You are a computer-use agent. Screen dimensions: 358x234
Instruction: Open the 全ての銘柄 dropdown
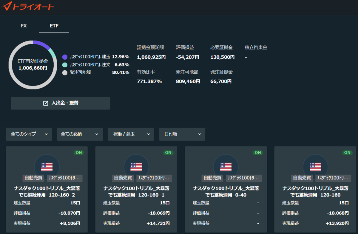tap(80, 134)
